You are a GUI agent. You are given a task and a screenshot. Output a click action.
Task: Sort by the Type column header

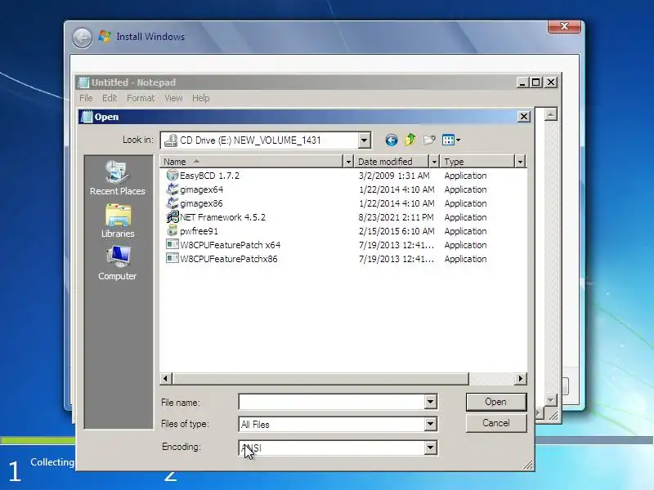[x=477, y=161]
